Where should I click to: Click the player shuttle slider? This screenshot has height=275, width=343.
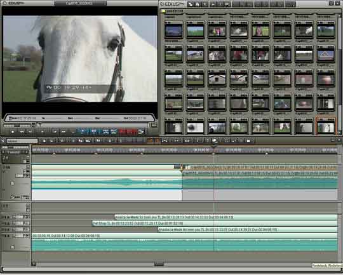[18, 125]
